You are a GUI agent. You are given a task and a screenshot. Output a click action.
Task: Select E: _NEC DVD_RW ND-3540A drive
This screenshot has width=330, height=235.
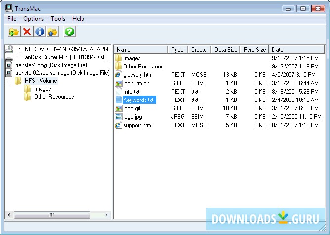coord(63,49)
